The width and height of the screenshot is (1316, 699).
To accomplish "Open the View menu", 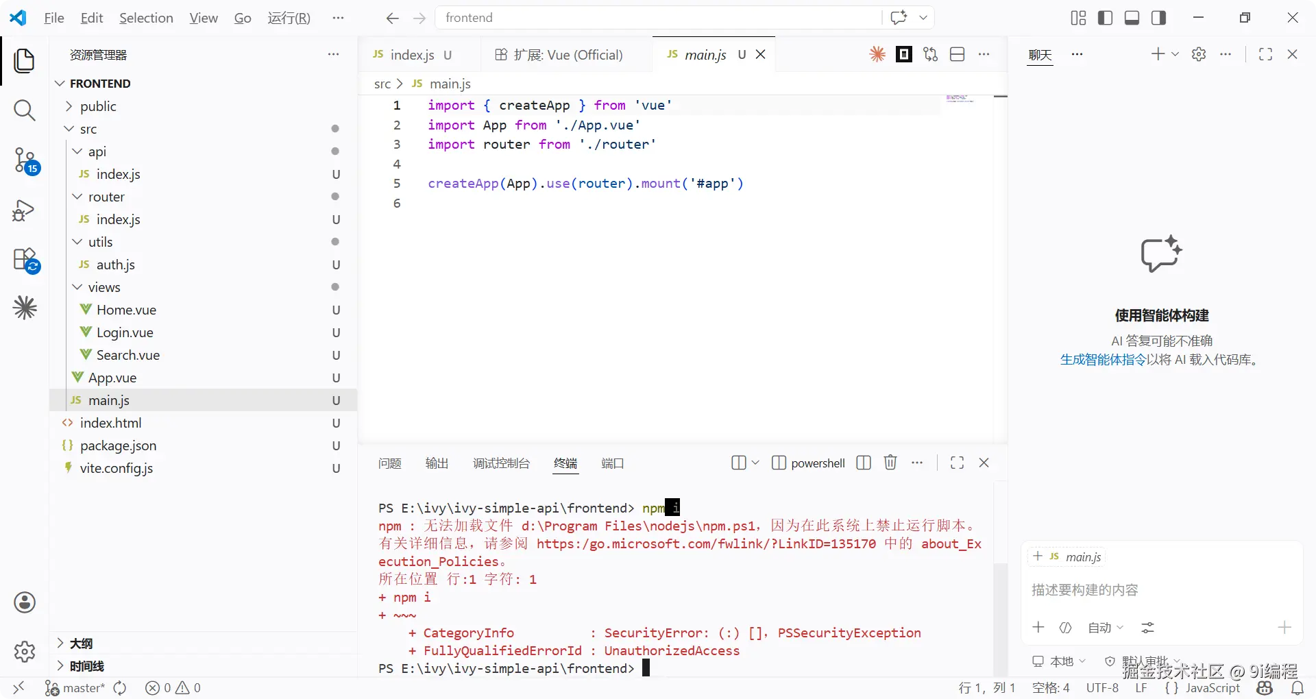I will pyautogui.click(x=204, y=18).
